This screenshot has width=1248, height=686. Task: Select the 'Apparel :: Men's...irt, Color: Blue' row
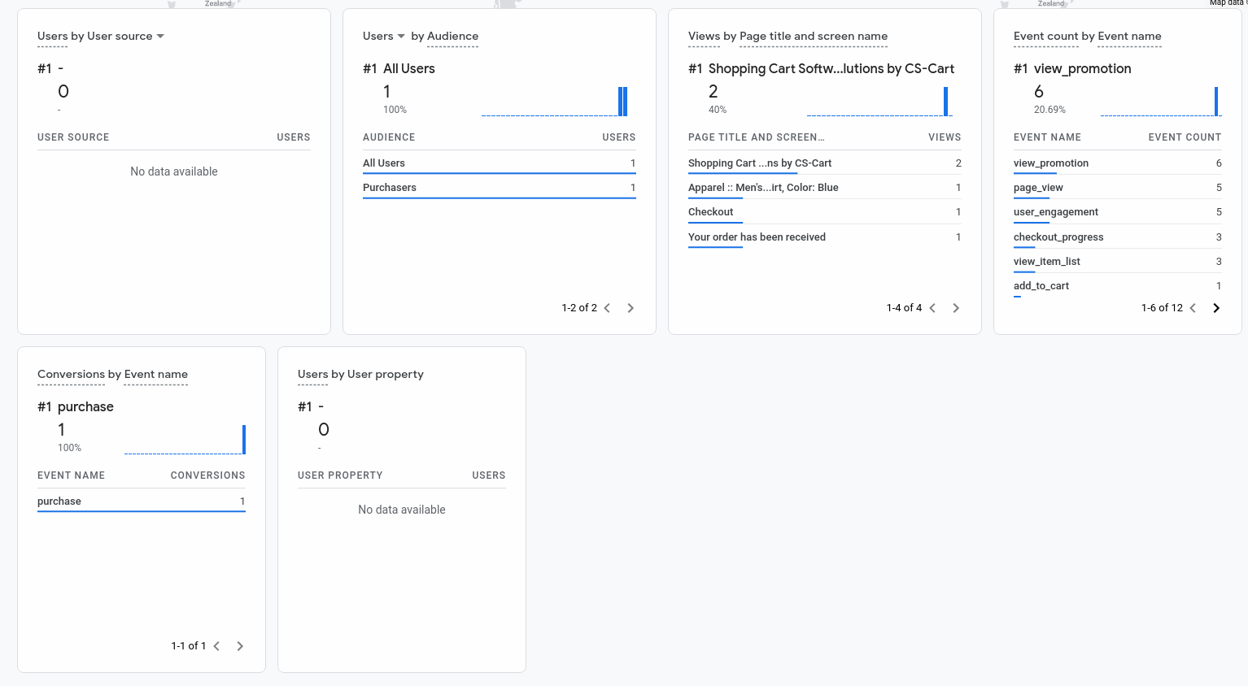click(825, 188)
